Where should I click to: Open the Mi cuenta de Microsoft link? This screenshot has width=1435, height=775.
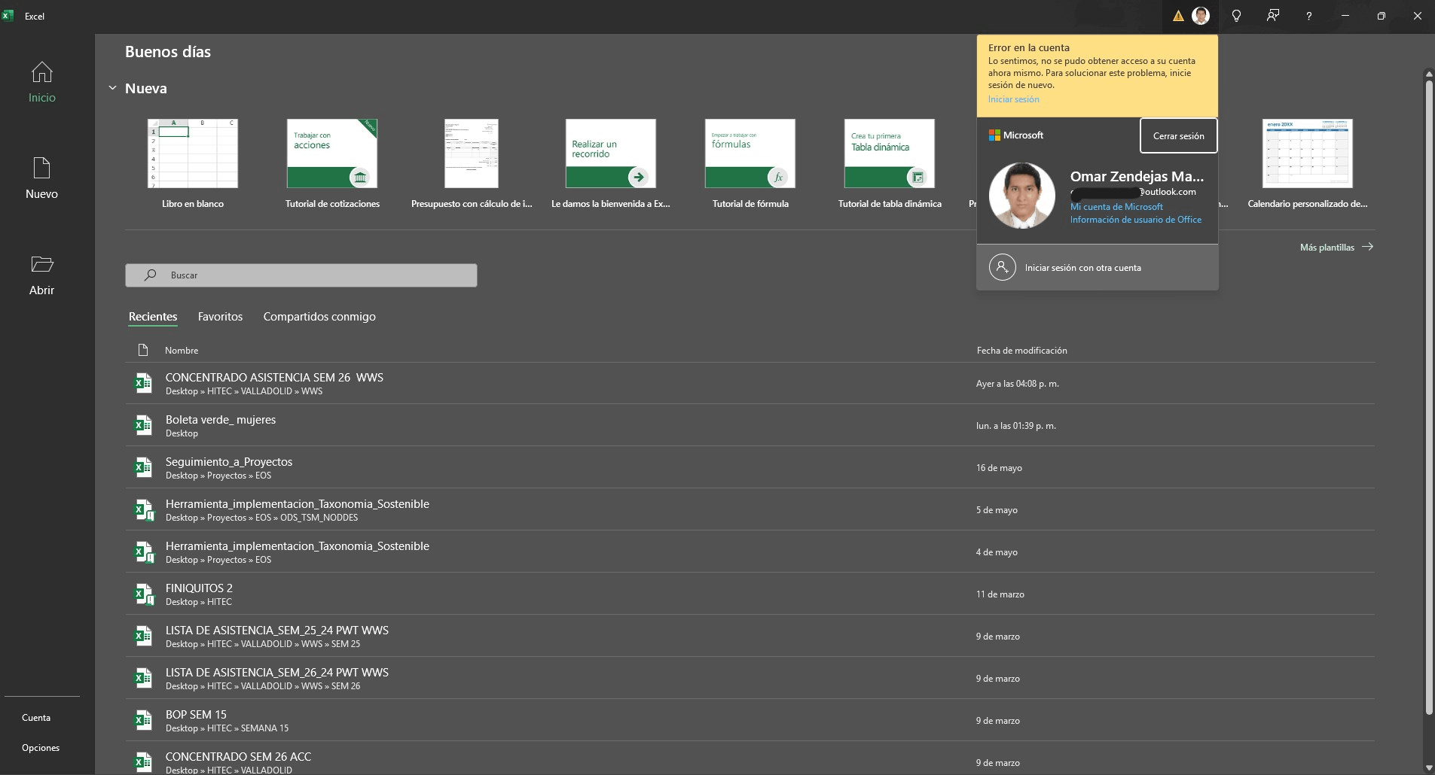pyautogui.click(x=1116, y=207)
